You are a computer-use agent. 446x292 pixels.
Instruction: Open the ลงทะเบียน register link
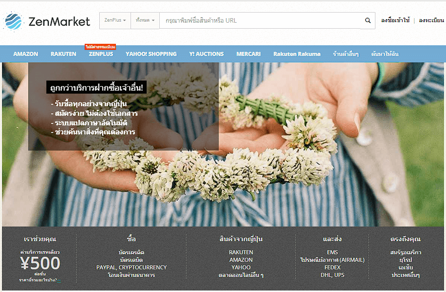pyautogui.click(x=431, y=21)
